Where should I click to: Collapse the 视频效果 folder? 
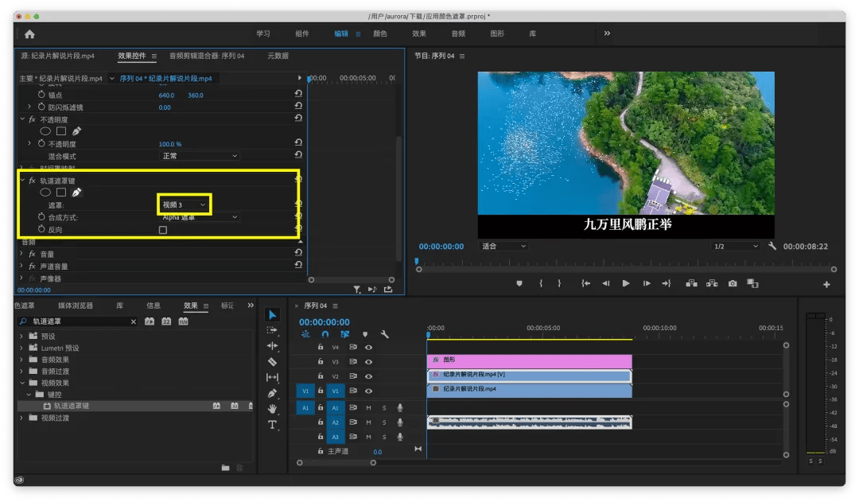[22, 383]
